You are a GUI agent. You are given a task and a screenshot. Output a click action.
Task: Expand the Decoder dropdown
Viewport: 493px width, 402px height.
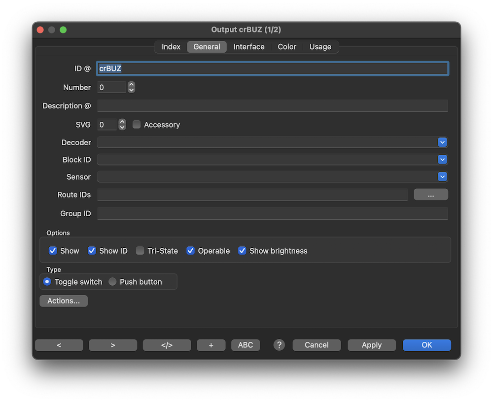442,142
